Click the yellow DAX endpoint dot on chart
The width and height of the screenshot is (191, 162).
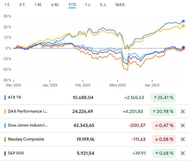(183, 26)
